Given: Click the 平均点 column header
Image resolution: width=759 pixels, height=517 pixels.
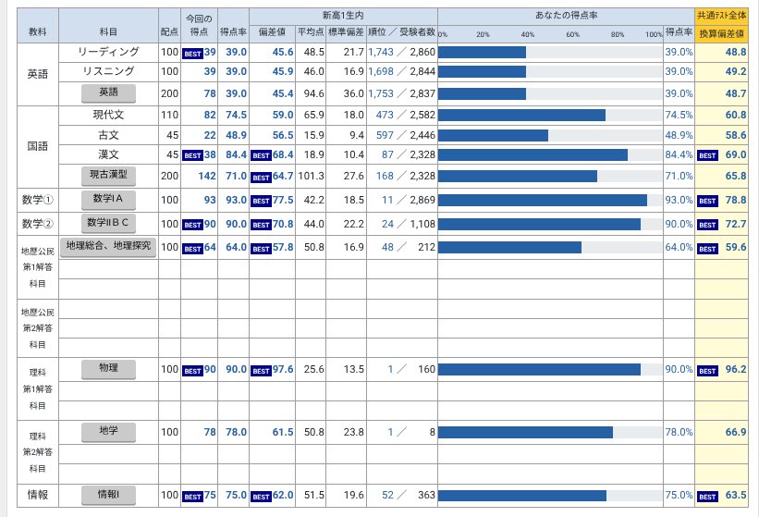Looking at the screenshot, I should coord(311,32).
